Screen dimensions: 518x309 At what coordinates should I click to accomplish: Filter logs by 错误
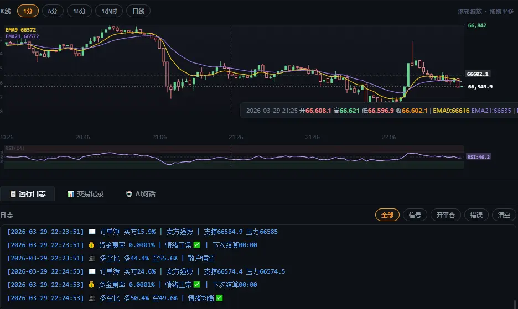point(476,215)
